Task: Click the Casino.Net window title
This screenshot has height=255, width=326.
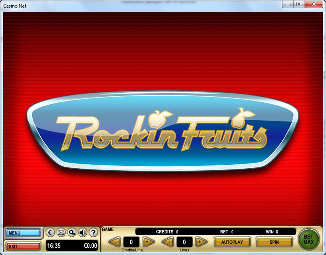Action: pyautogui.click(x=15, y=6)
